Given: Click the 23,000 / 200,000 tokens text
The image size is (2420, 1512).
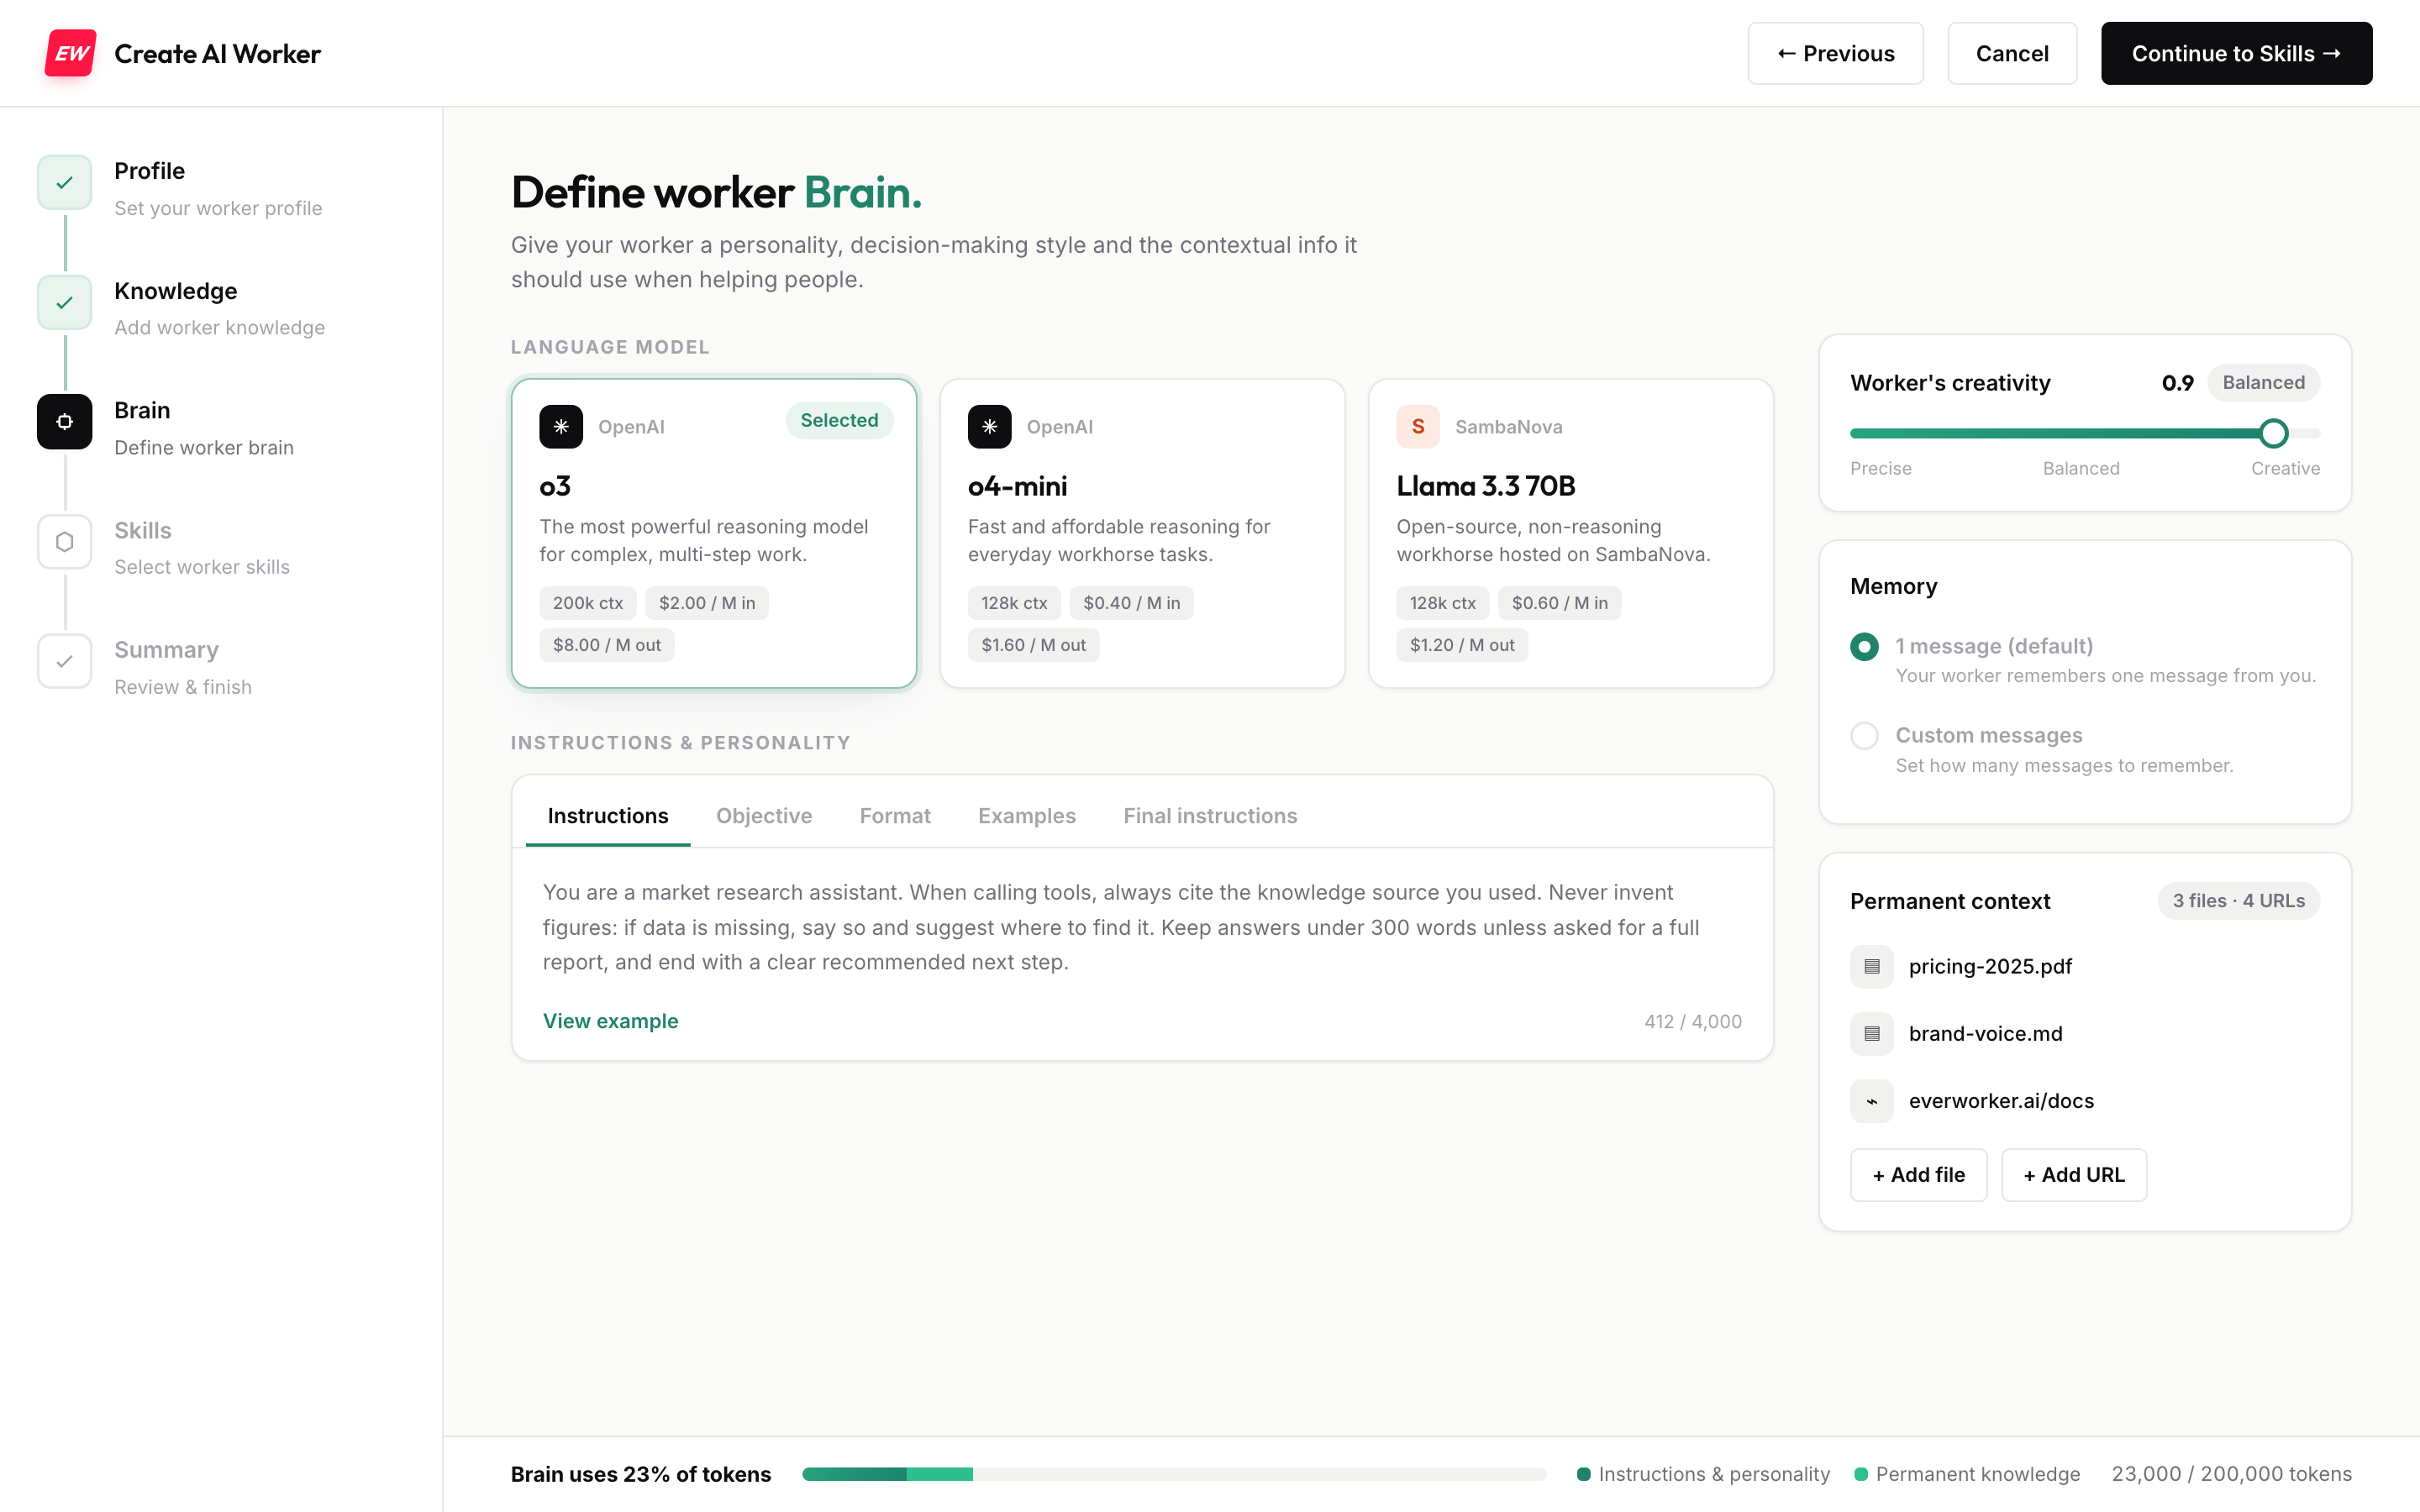Looking at the screenshot, I should click(x=2231, y=1474).
